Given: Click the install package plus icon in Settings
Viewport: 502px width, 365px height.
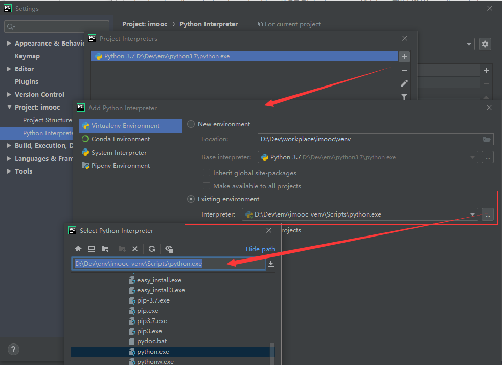Looking at the screenshot, I should click(486, 71).
